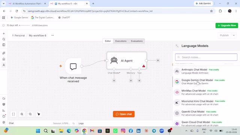Switch to the Editor tab
Viewport: 240px width, 135px height.
pos(108,41)
